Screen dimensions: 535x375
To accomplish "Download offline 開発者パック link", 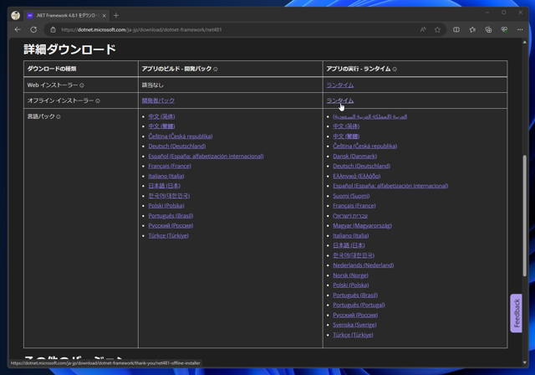I will coord(158,100).
